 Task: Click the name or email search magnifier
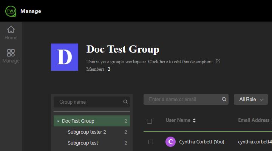(x=224, y=99)
